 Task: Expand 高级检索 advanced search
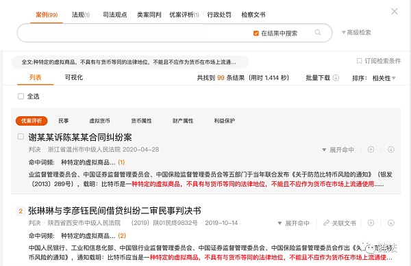356,32
